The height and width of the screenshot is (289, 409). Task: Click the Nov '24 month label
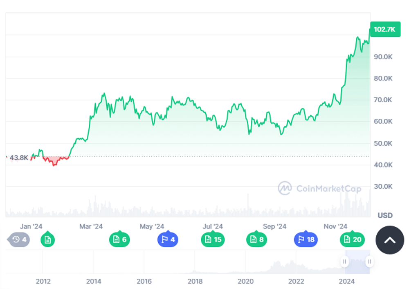click(x=335, y=226)
